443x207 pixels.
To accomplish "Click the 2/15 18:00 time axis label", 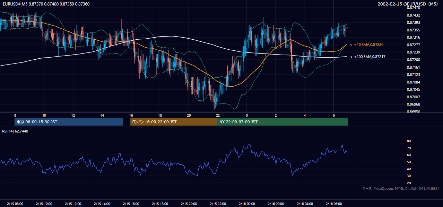I will click(160, 204).
